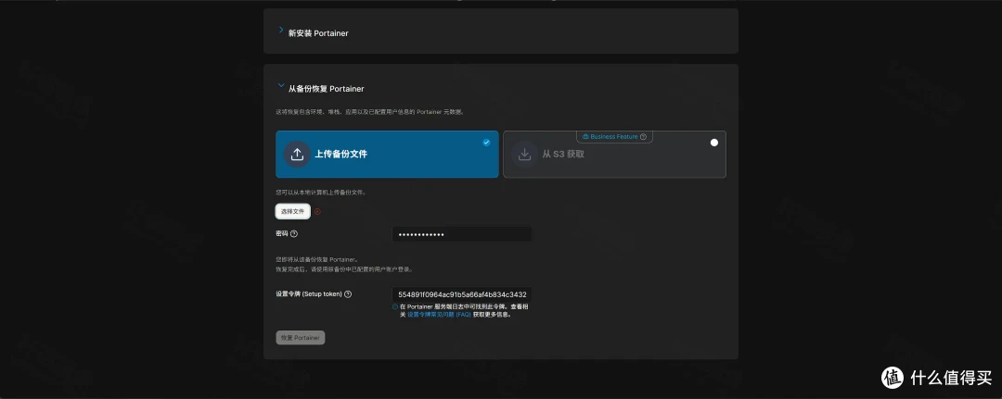Select the 从 S3 获取 radio button
Viewport: 1002px width, 399px height.
click(x=713, y=143)
